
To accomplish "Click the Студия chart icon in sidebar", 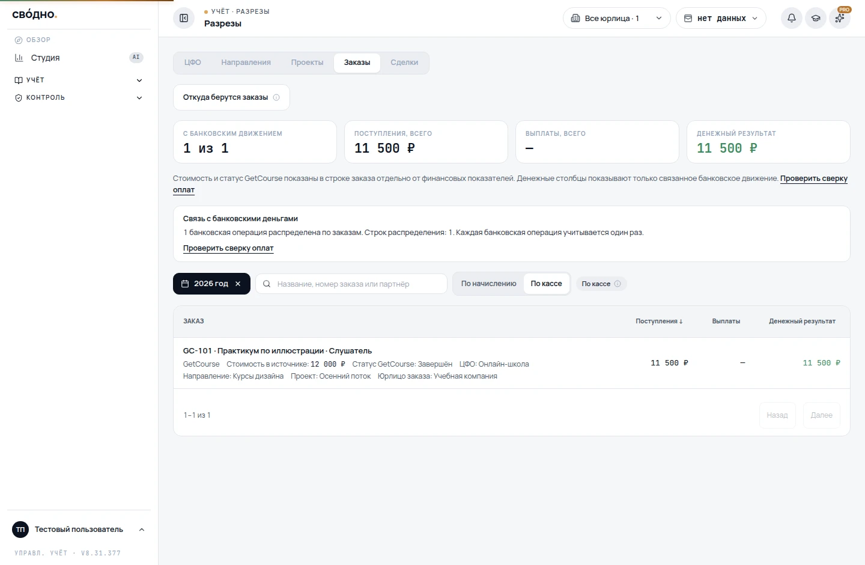I will (x=19, y=58).
